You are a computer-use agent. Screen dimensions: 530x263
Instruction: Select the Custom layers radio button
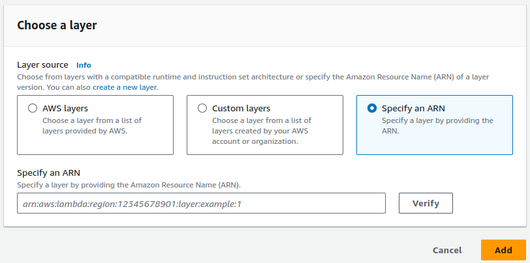click(x=202, y=108)
